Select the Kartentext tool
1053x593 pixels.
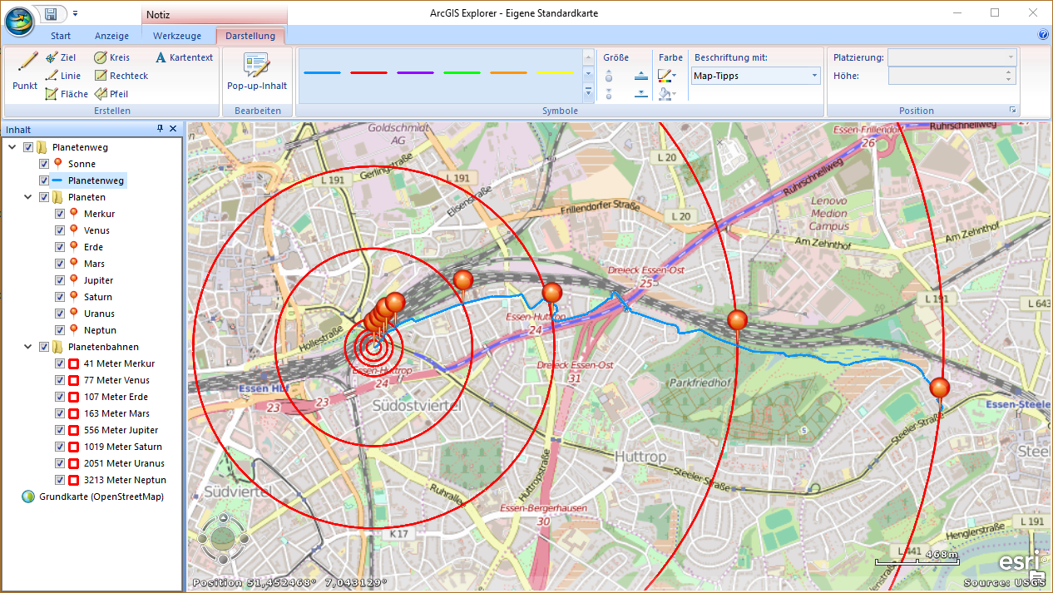pyautogui.click(x=184, y=57)
